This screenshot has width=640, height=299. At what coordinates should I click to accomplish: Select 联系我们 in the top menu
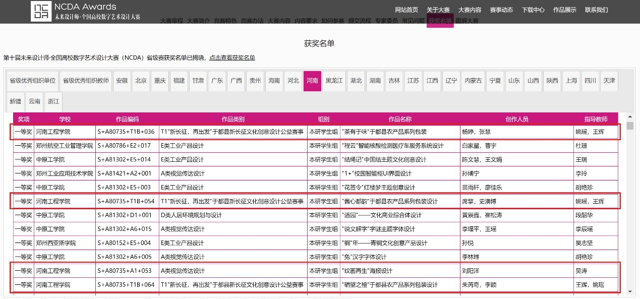tap(596, 10)
